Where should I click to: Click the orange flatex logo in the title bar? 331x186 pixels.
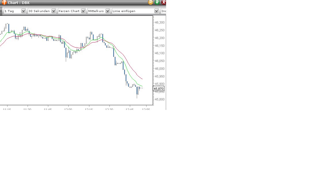pos(4,2)
